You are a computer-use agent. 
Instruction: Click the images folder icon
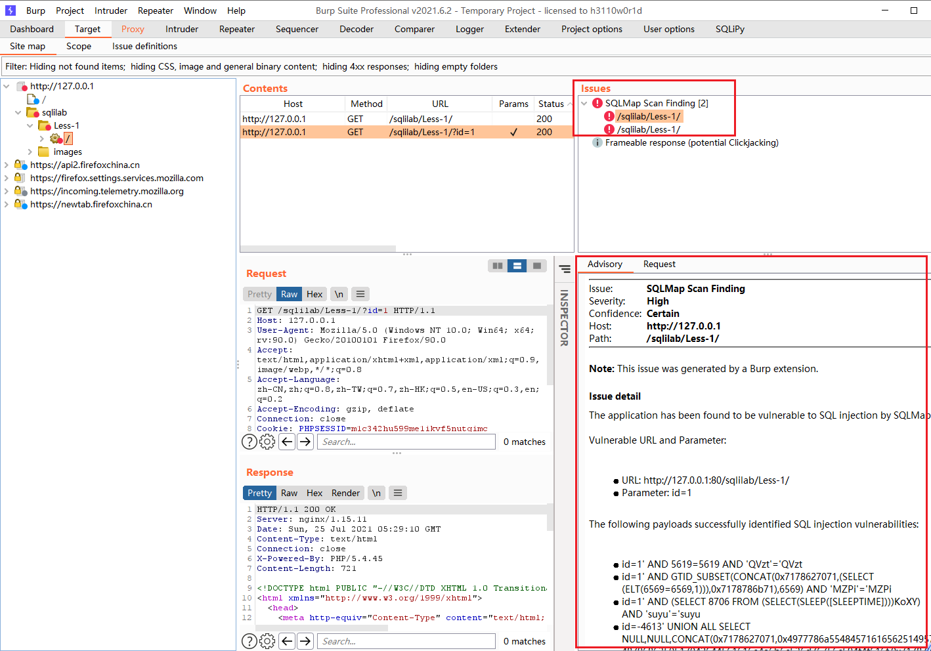point(43,152)
